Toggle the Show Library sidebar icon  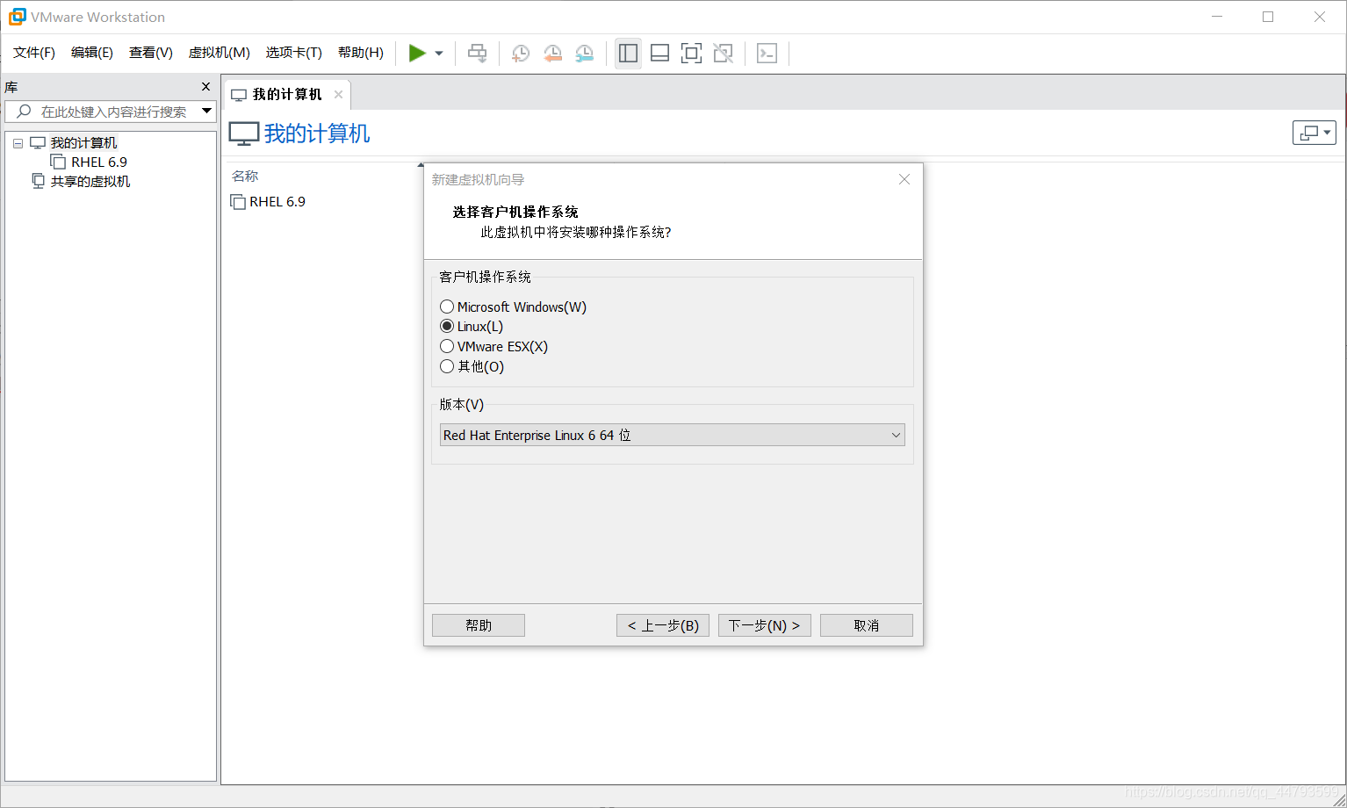point(628,54)
